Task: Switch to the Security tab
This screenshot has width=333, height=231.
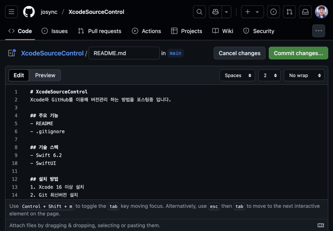Action: coord(258,31)
